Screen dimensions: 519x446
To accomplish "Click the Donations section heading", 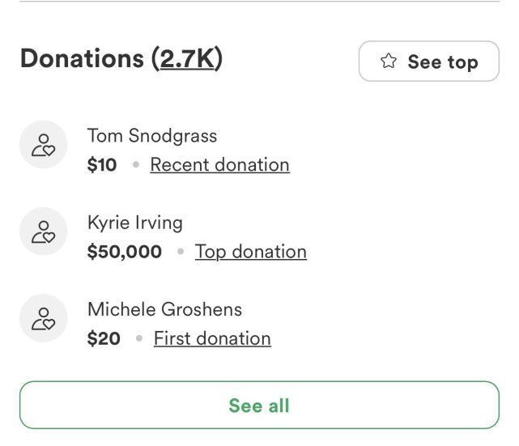I will pos(121,58).
